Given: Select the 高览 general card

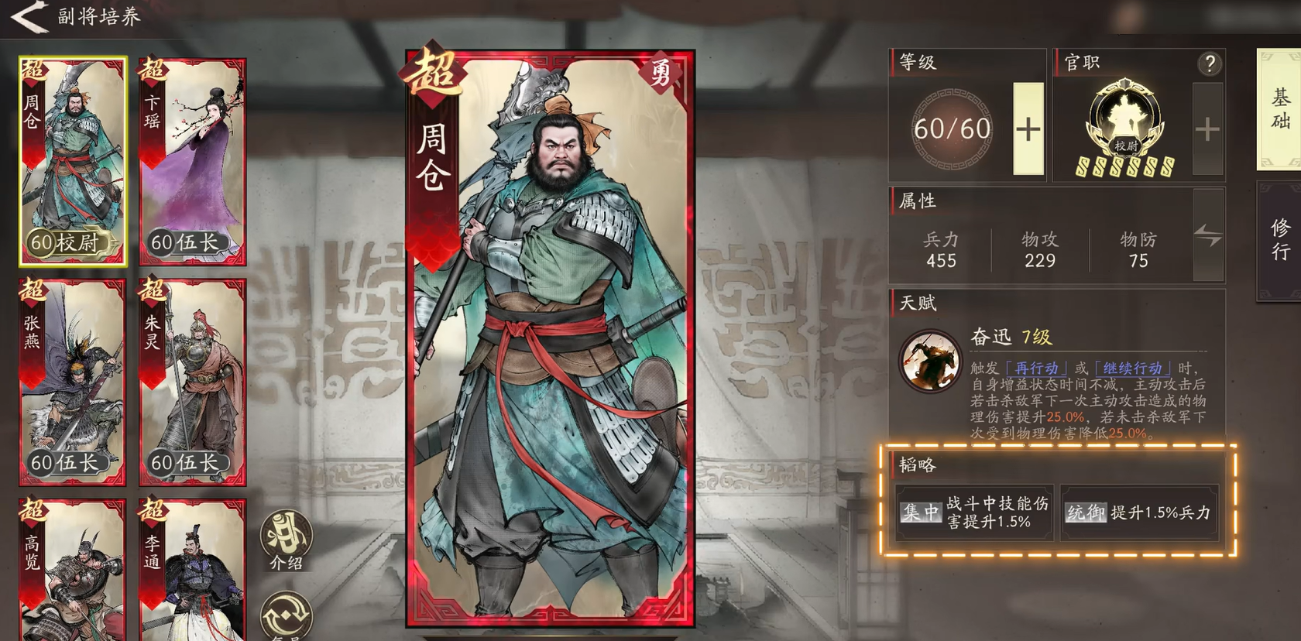Looking at the screenshot, I should [72, 570].
